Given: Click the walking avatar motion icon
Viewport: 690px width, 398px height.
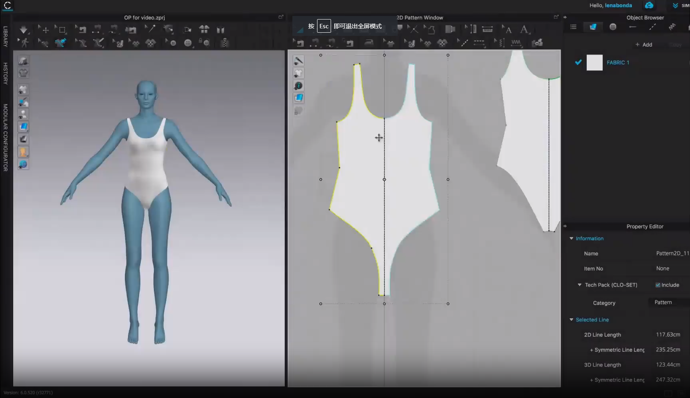Looking at the screenshot, I should [24, 43].
